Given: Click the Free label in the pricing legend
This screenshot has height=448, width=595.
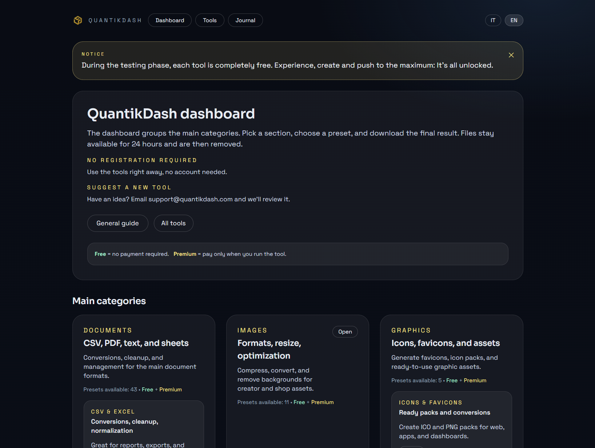Looking at the screenshot, I should pos(100,254).
